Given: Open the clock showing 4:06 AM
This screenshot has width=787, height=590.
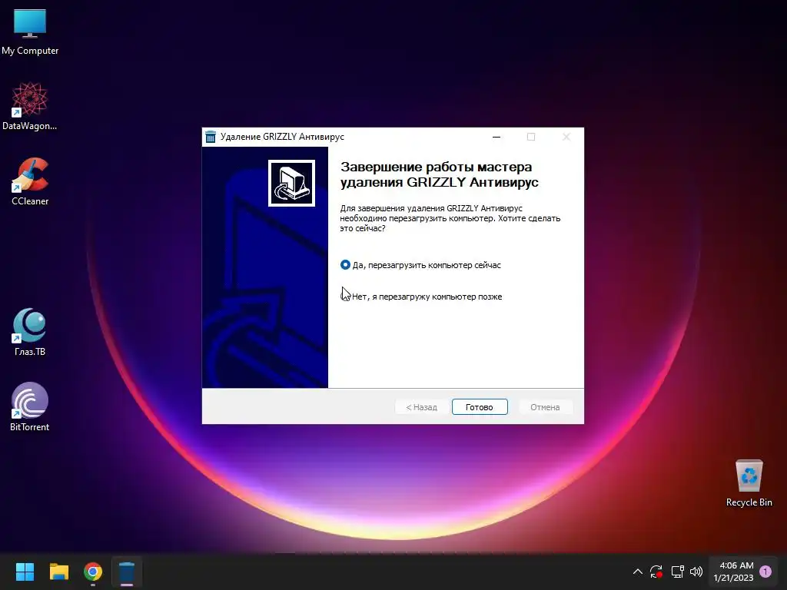Looking at the screenshot, I should pos(734,572).
